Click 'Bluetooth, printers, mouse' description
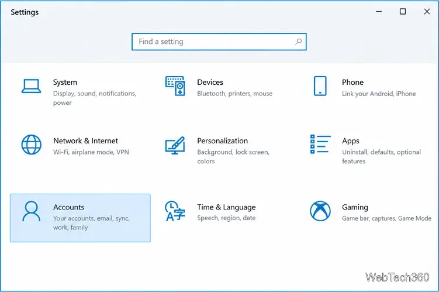 [x=234, y=94]
